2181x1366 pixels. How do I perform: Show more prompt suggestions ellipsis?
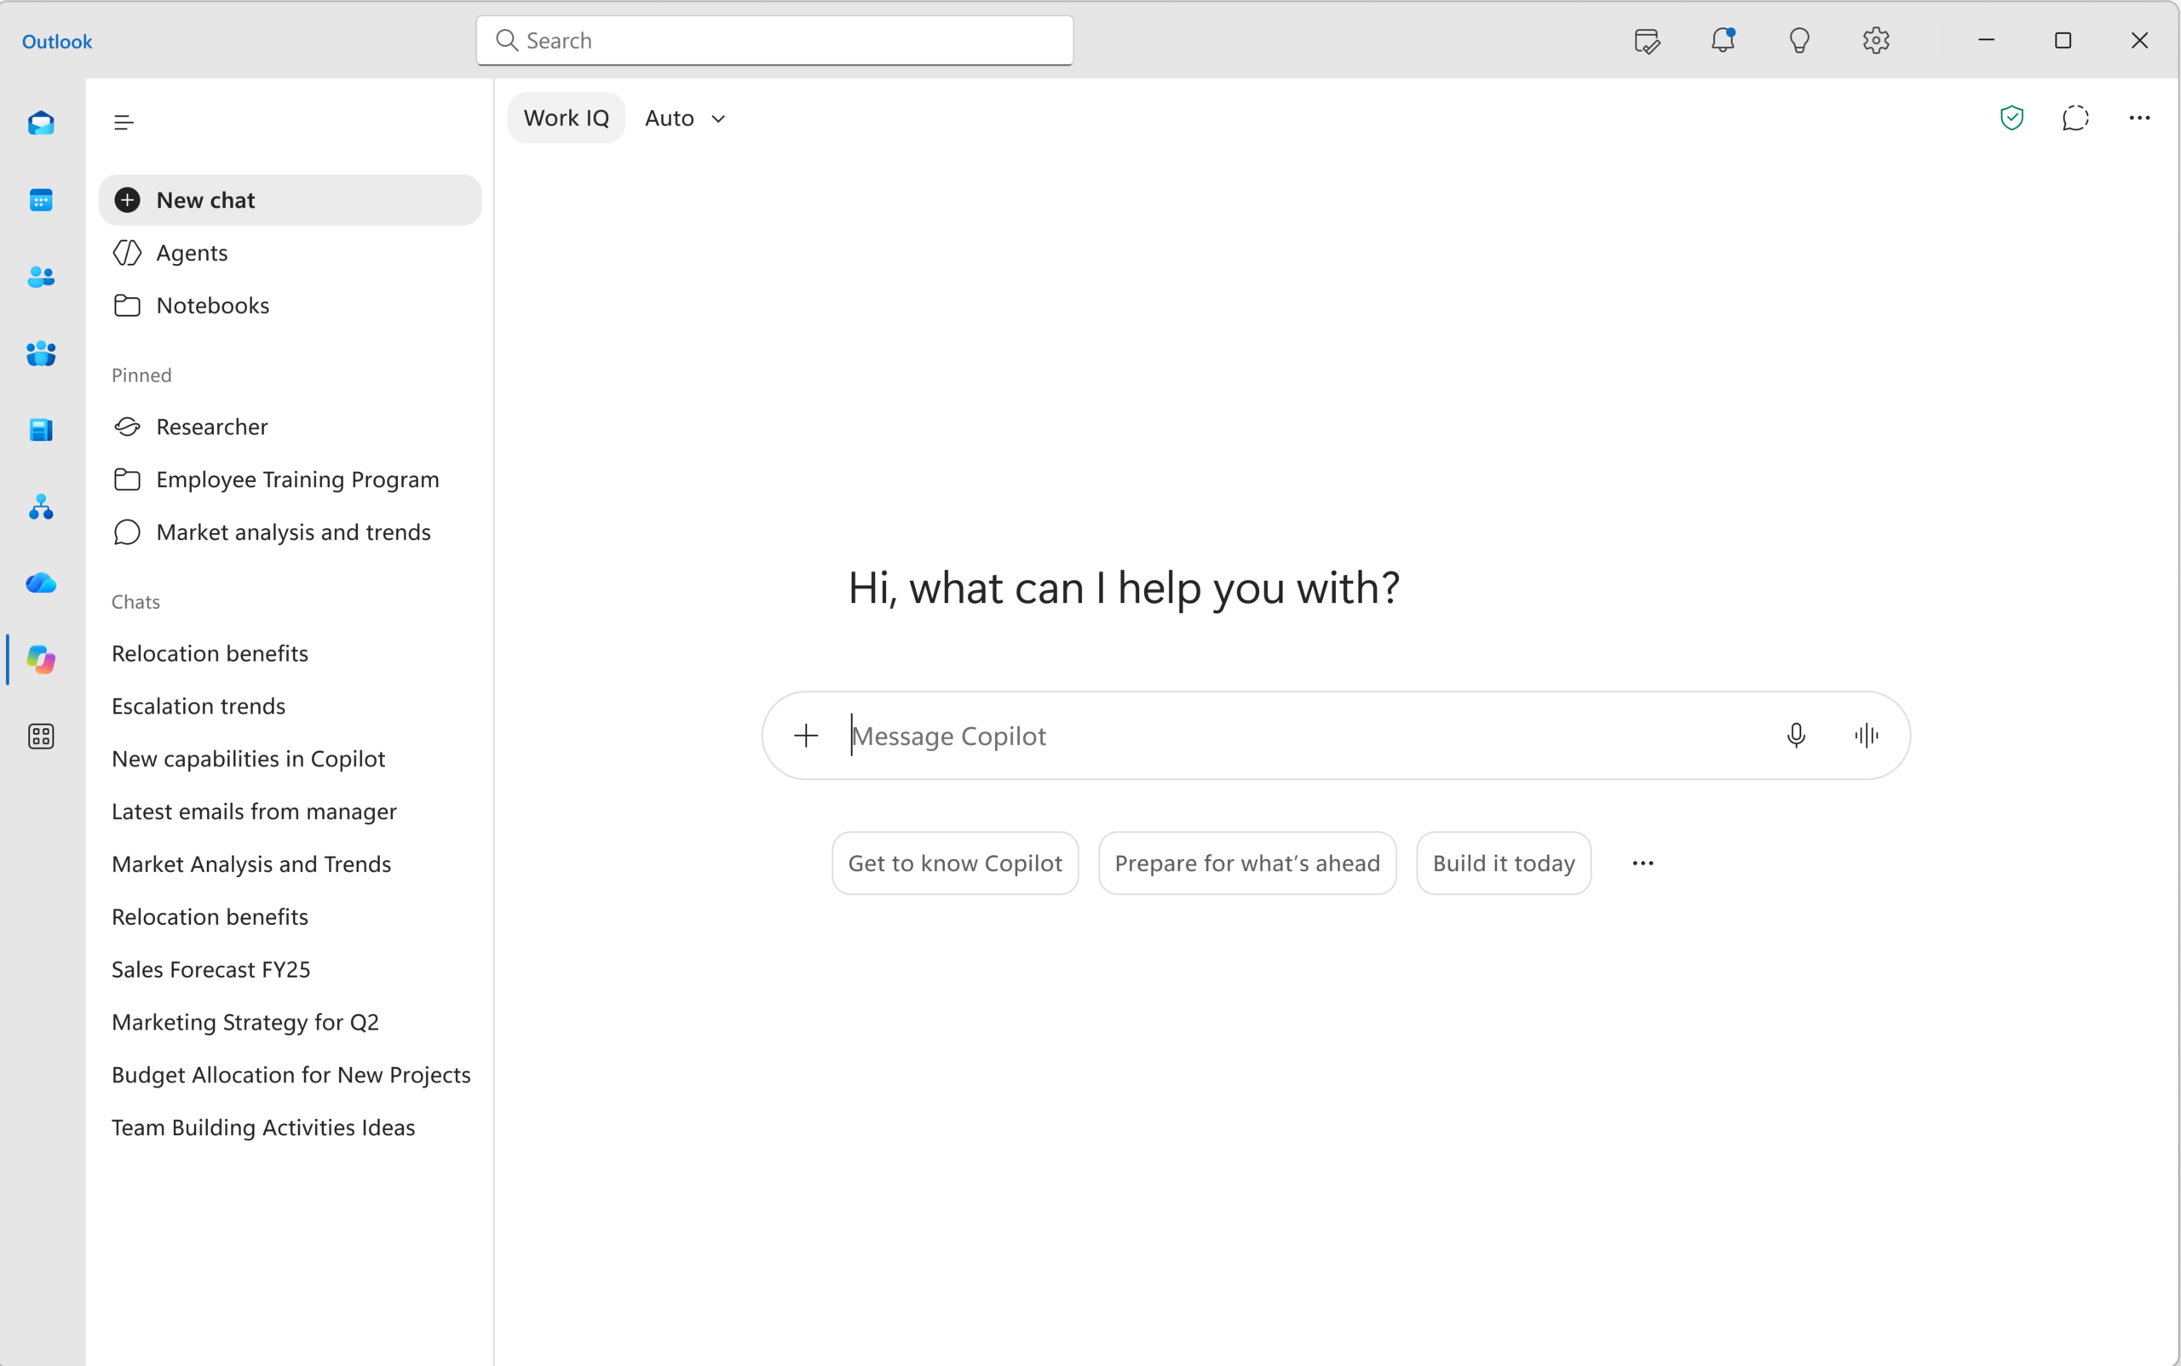(1643, 864)
